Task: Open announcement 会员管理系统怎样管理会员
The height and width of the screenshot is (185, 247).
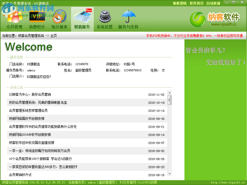Action: coord(81,111)
